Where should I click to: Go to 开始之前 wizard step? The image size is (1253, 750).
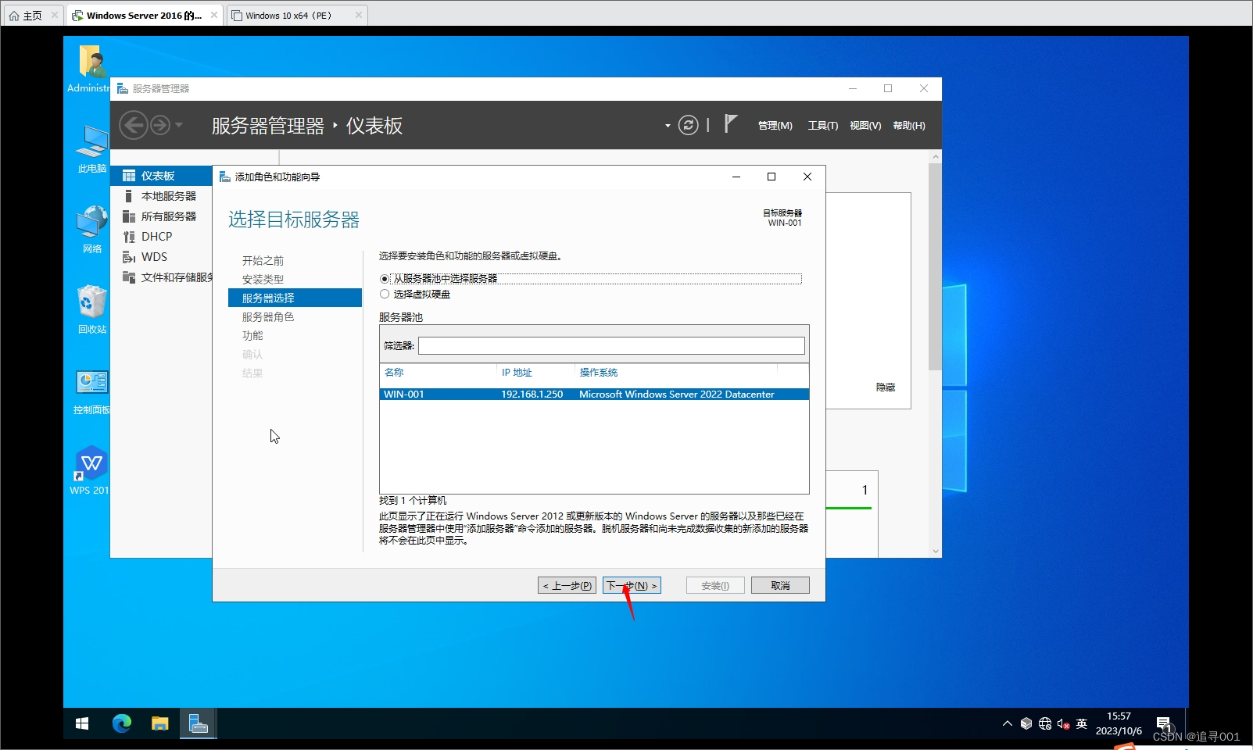(x=263, y=261)
